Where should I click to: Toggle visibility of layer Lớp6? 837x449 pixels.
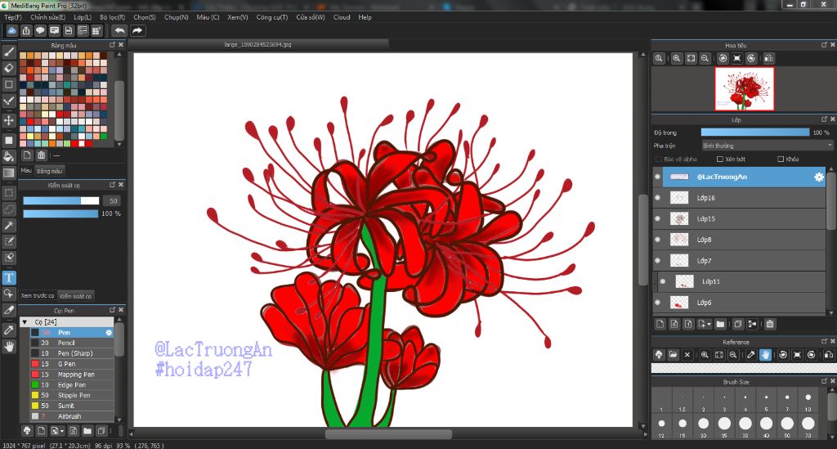pos(658,303)
